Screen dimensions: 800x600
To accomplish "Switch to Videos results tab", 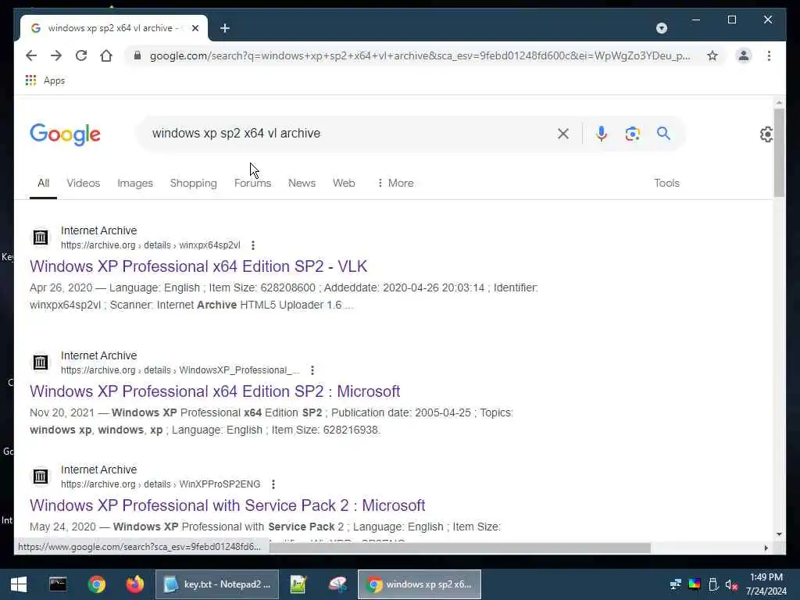I will coord(83,183).
